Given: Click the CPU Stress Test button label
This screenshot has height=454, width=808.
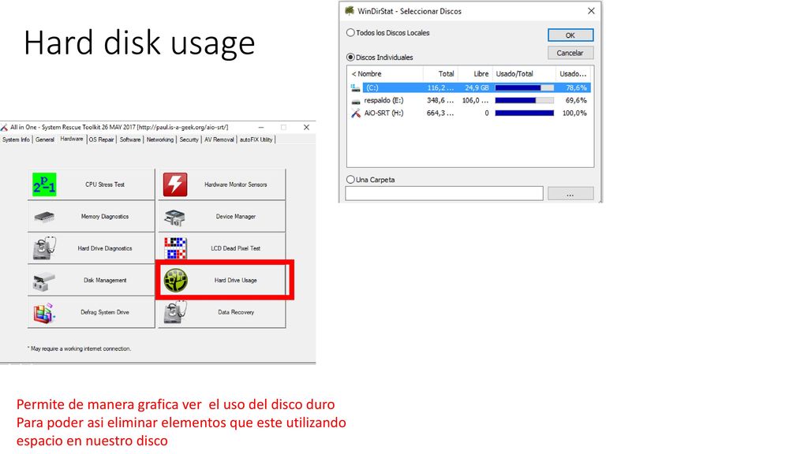Looking at the screenshot, I should (x=105, y=184).
